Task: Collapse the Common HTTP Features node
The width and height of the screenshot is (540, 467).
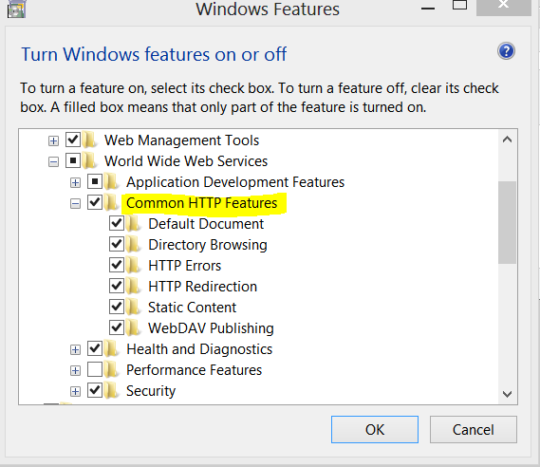Action: click(75, 203)
